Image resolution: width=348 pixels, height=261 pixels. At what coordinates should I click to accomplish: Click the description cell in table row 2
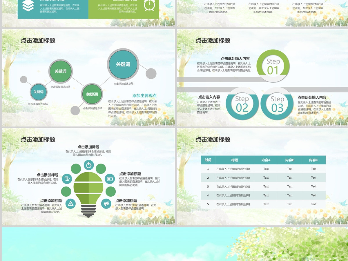235,178
